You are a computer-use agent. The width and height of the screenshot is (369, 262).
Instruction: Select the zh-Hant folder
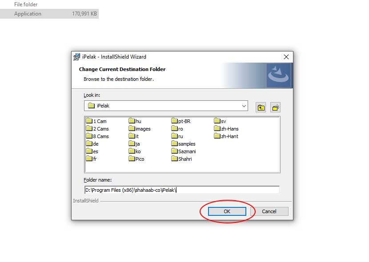pos(226,136)
